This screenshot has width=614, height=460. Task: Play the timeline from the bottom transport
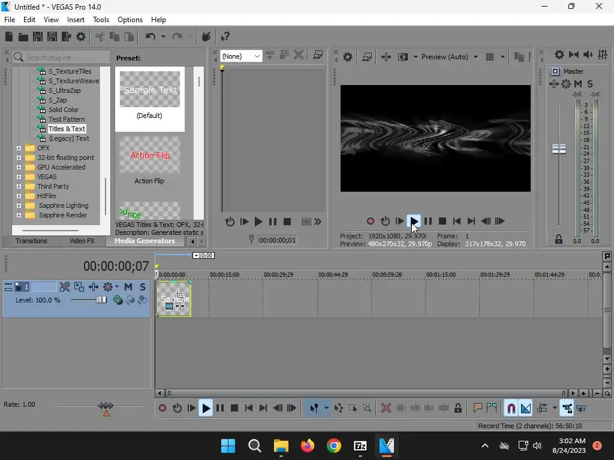(x=206, y=408)
